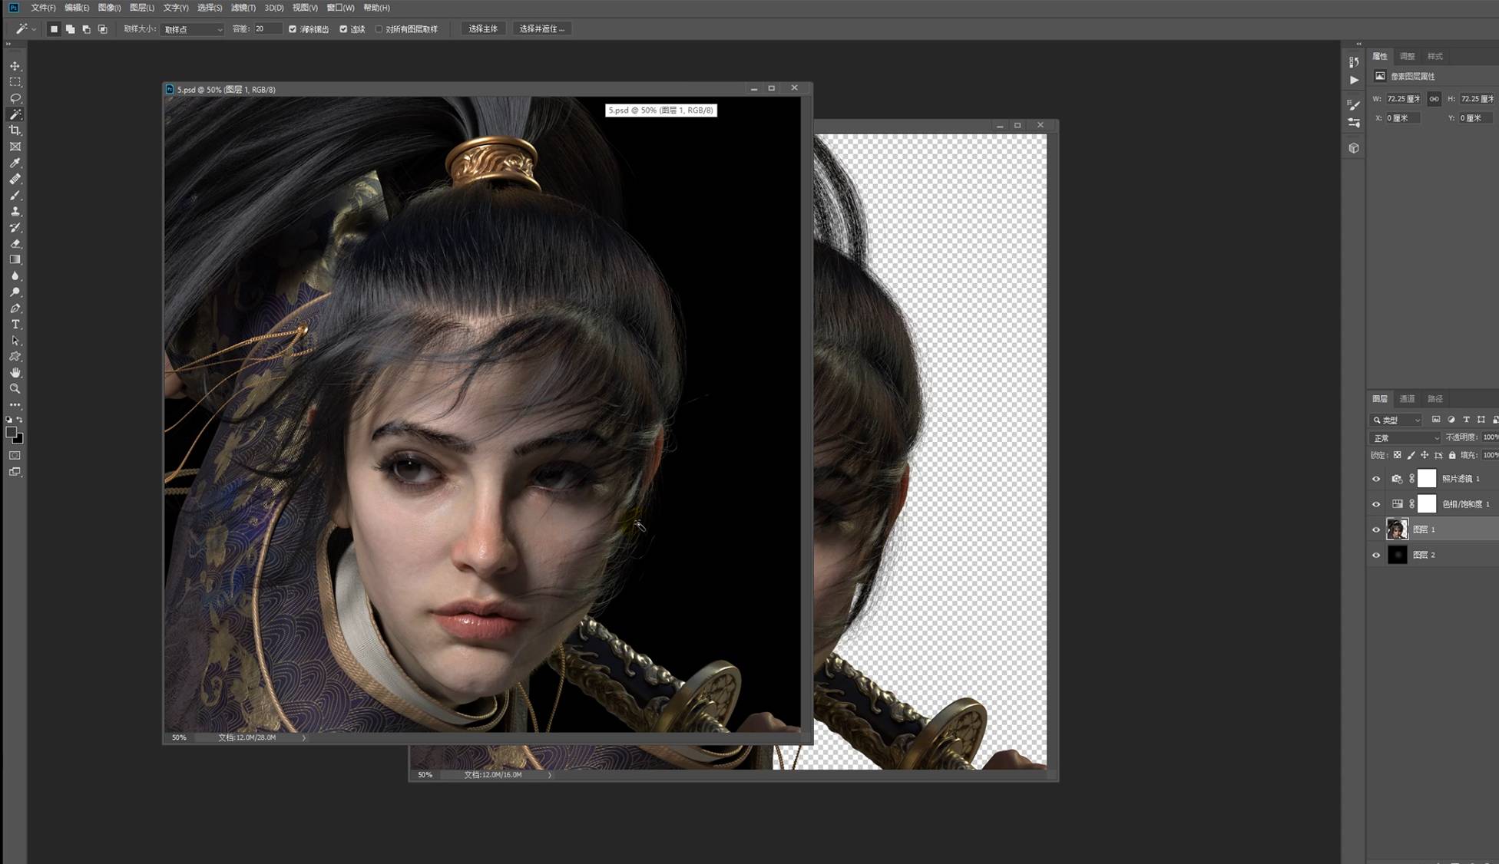Open the 不透明度 opacity value dropdown
1499x864 pixels.
pos(1490,437)
